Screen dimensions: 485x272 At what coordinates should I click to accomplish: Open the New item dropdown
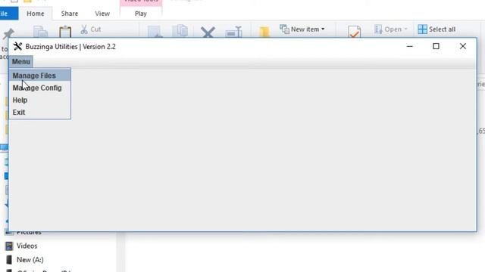pyautogui.click(x=302, y=29)
